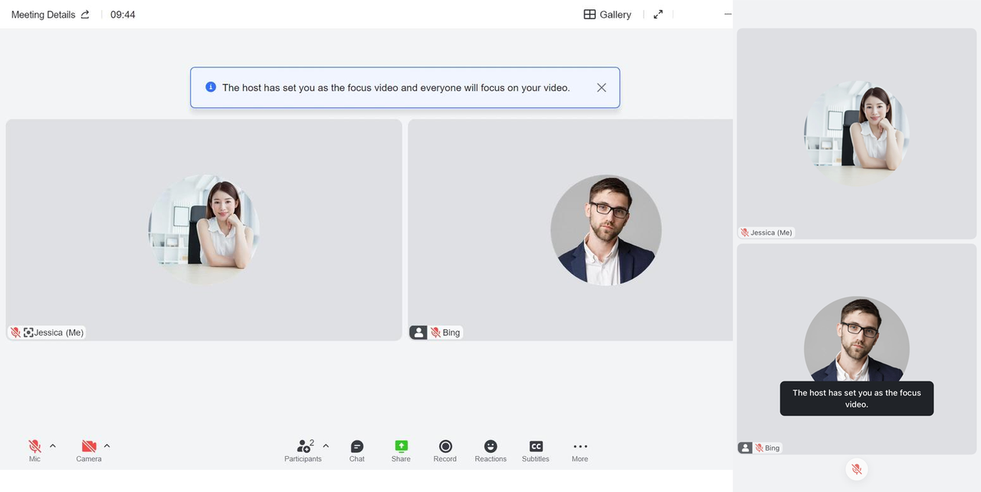Open the Participants list
The width and height of the screenshot is (981, 492).
pyautogui.click(x=303, y=450)
